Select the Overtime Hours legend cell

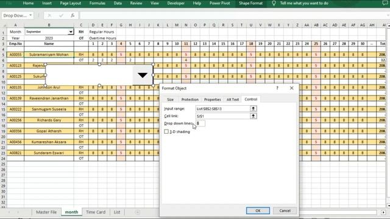click(103, 38)
